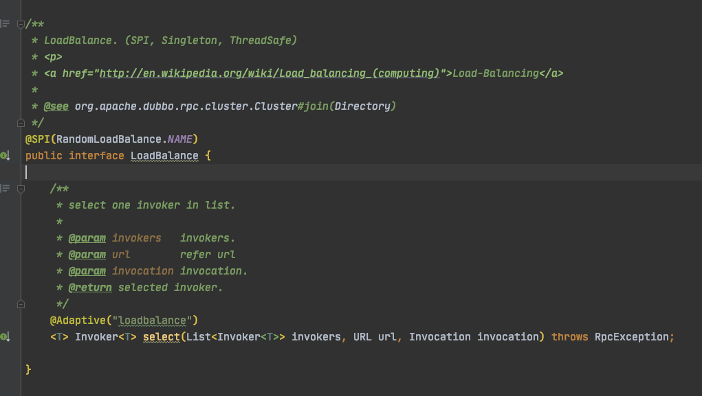Collapse the method Javadoc at its opening line
The width and height of the screenshot is (702, 396).
(21, 189)
